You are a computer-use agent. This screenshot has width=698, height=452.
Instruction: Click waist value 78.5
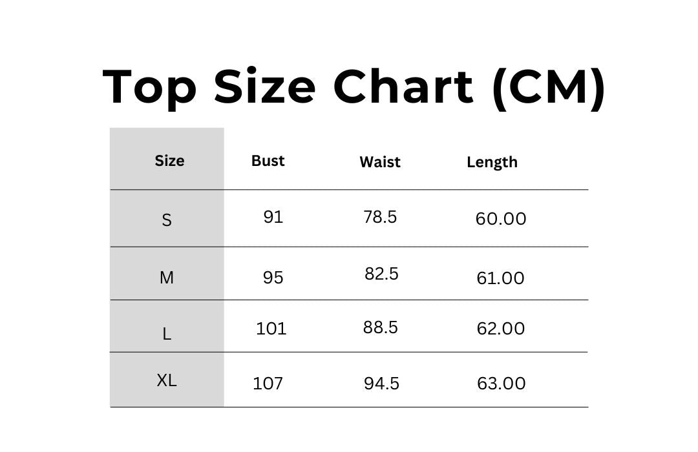[x=380, y=217]
